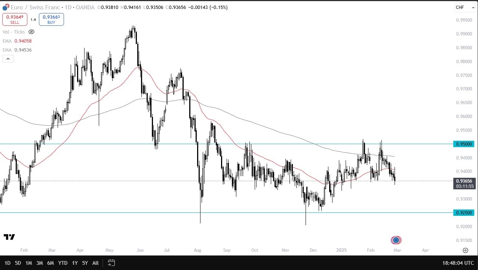Select the YTD time range
The image size is (478, 270).
pos(63,263)
